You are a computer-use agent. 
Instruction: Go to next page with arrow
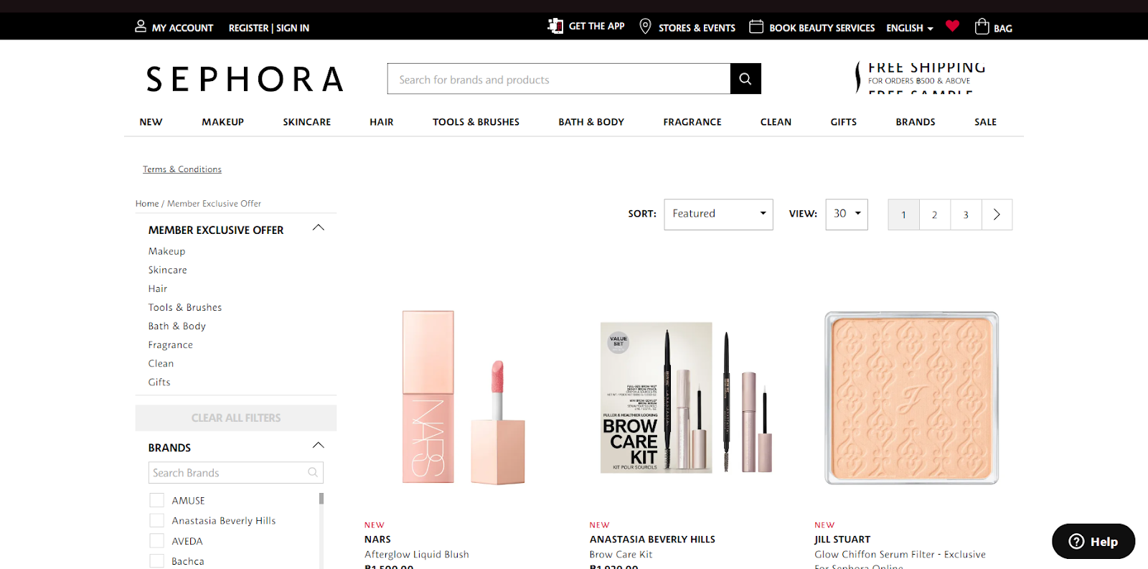tap(997, 215)
